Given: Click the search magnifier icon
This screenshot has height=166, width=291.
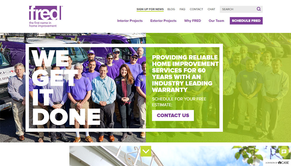Looking at the screenshot, I should coord(259,9).
